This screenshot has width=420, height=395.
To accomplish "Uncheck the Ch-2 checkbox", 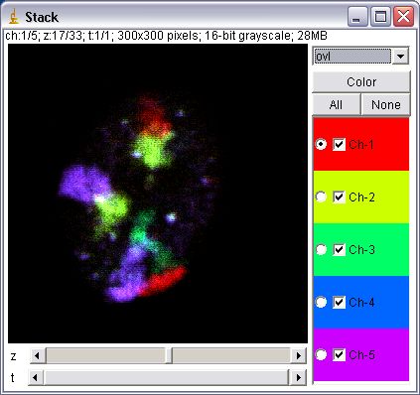I will [339, 197].
